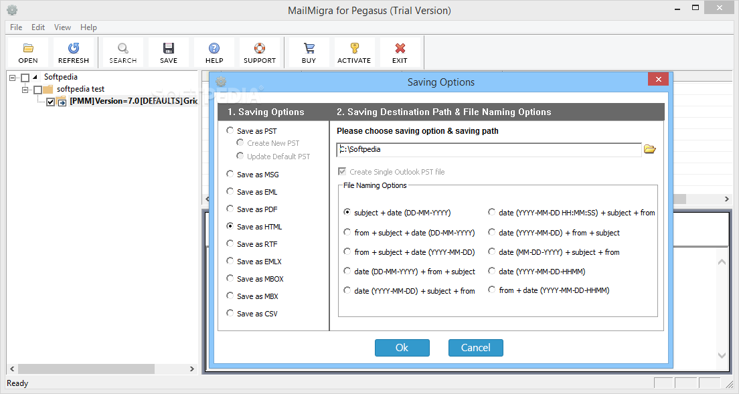Click the REFRESH toolbar icon
The height and width of the screenshot is (394, 739).
(x=74, y=48)
